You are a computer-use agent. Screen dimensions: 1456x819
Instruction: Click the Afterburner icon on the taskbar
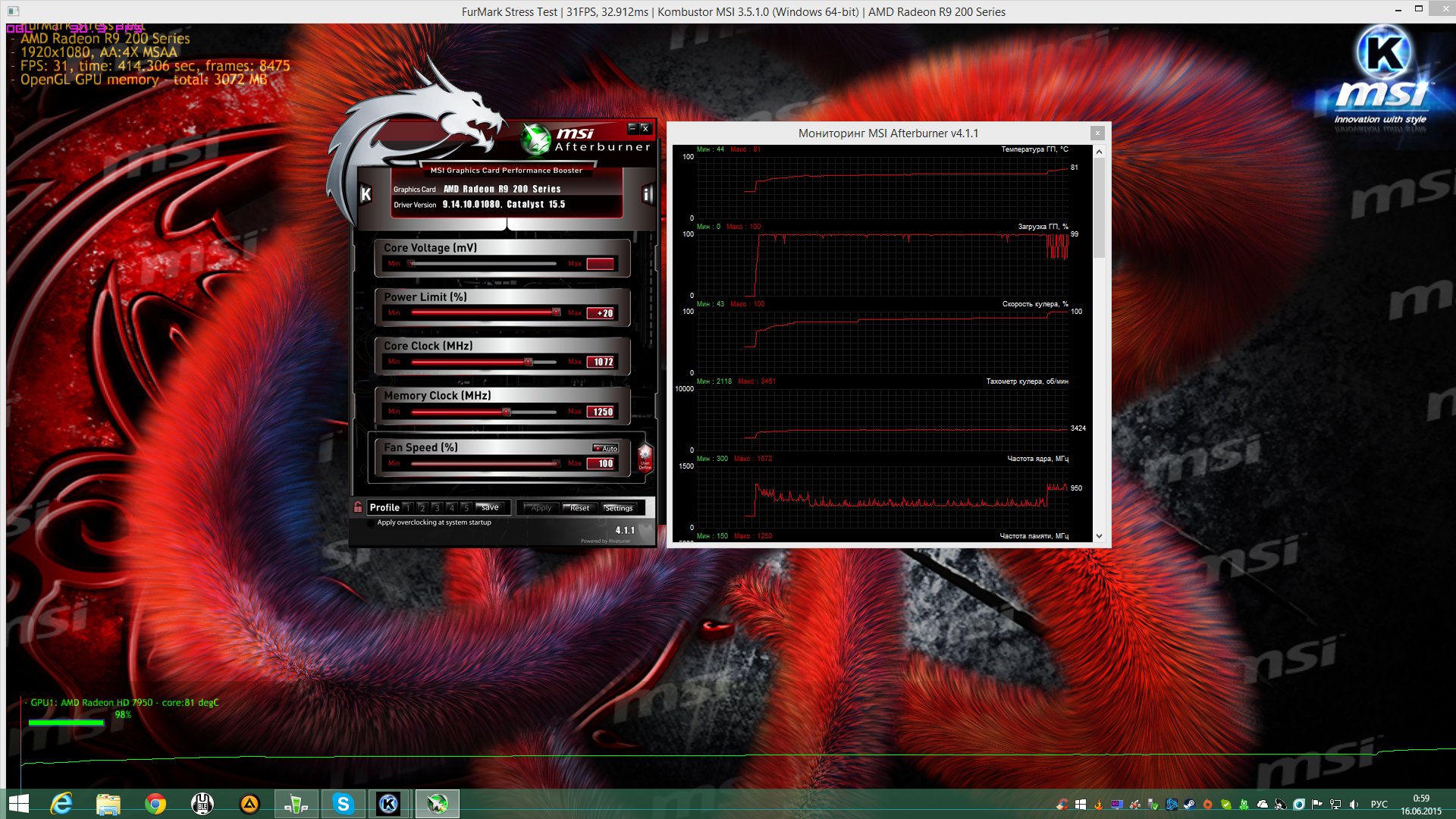click(x=437, y=803)
